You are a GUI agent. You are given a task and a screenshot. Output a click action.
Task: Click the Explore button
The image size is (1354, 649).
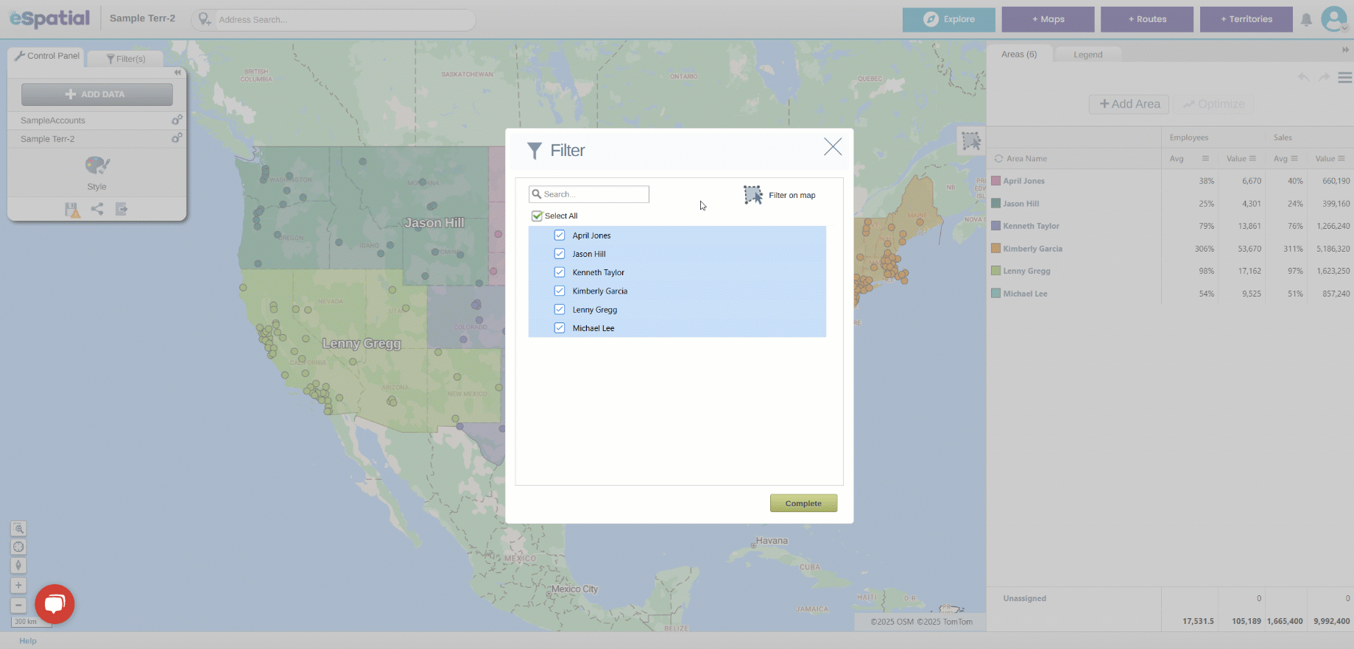pos(948,19)
